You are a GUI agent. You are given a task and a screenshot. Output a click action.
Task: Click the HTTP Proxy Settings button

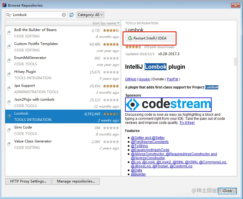(x=28, y=181)
